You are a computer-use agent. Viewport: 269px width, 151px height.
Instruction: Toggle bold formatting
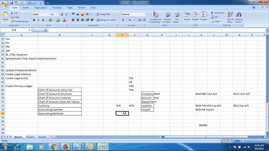(x=34, y=20)
